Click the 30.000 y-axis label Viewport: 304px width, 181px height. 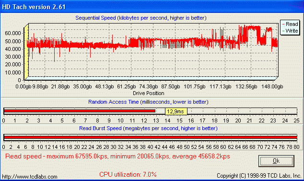pyautogui.click(x=13, y=57)
